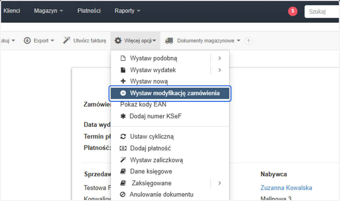Screen dimensions: 340x201
Task: Choose Wystaw modyfikację zamówienia
Action: [x=170, y=93]
